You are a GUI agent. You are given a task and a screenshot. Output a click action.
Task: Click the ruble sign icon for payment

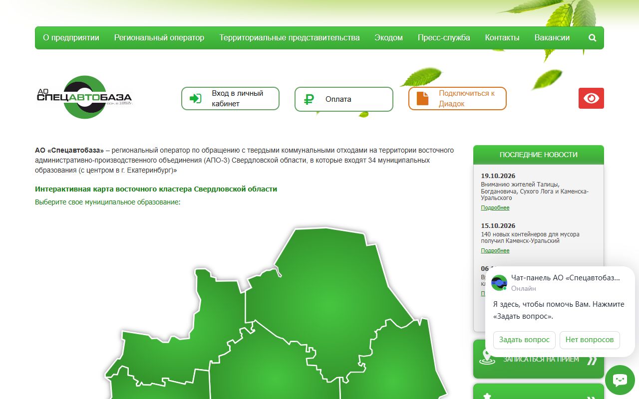tap(309, 99)
